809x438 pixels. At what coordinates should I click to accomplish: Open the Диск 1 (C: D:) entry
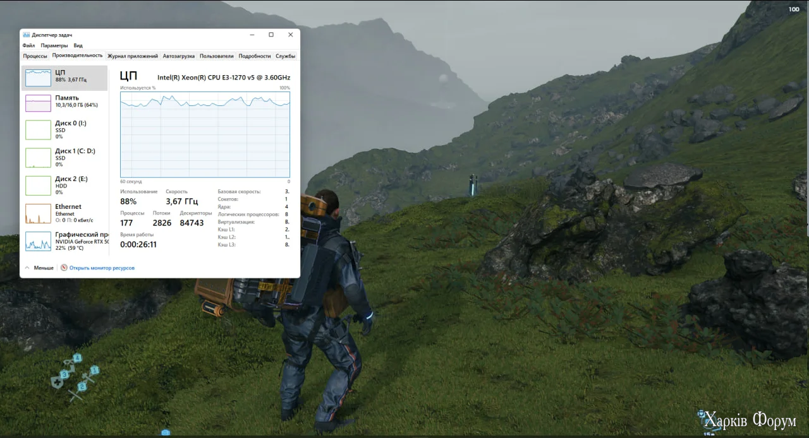(x=64, y=158)
